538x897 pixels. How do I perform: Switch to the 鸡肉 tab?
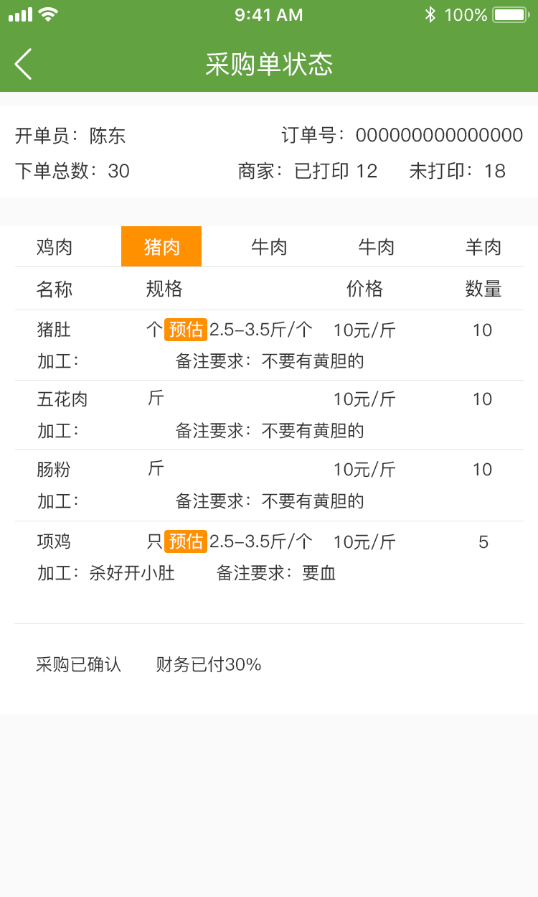coord(55,247)
